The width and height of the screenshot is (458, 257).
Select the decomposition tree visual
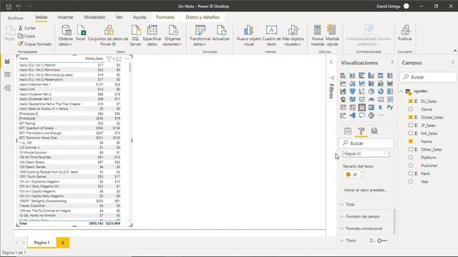(x=353, y=116)
